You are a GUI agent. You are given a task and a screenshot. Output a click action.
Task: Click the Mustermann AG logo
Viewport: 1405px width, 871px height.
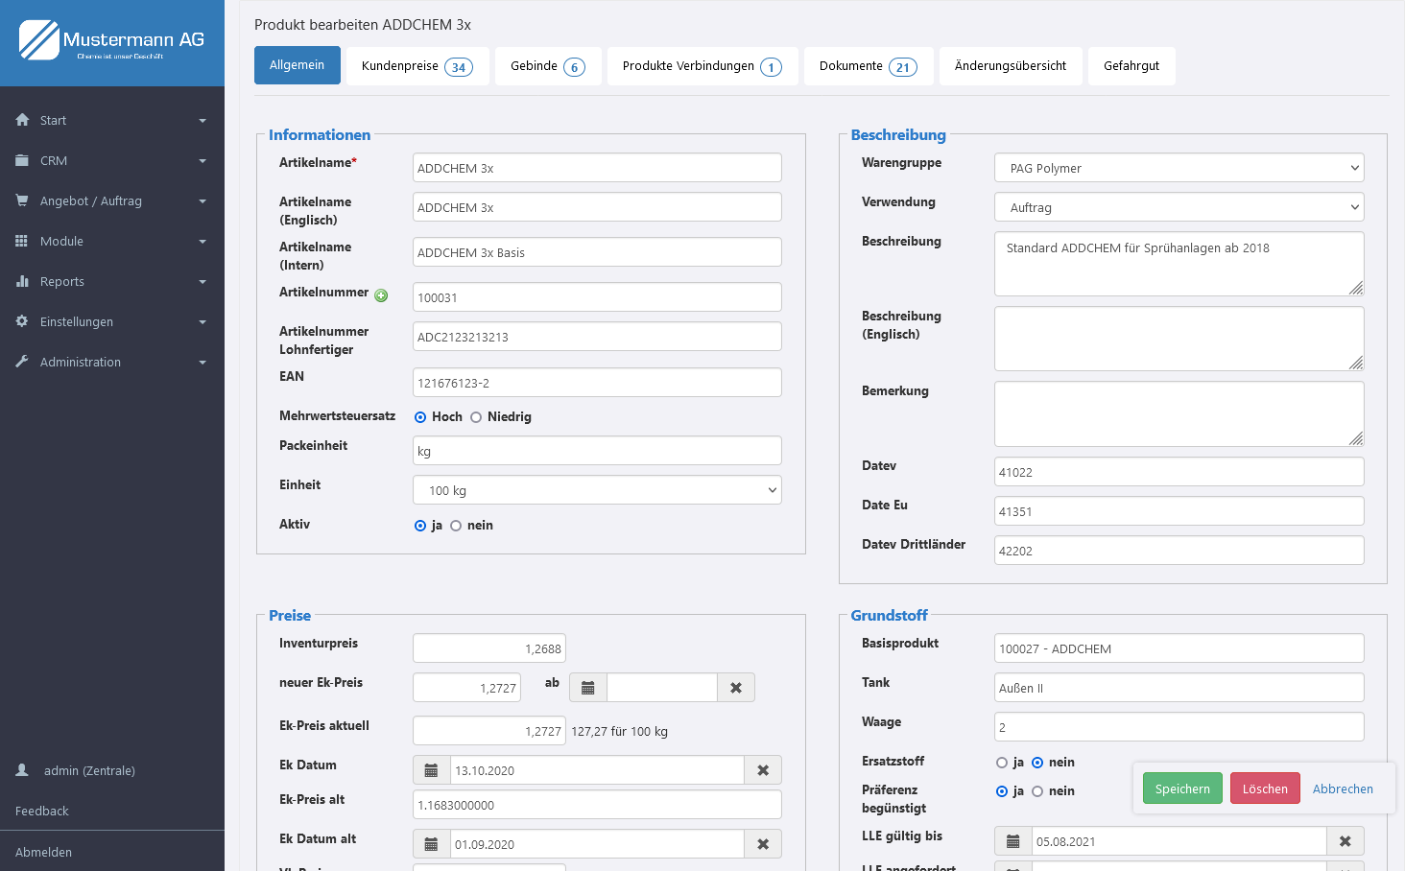(112, 41)
